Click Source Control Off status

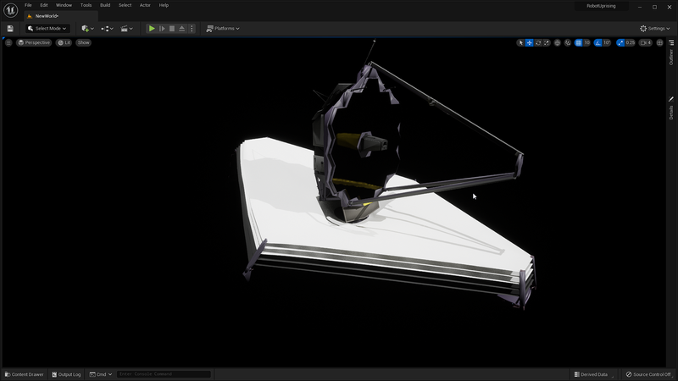click(648, 374)
